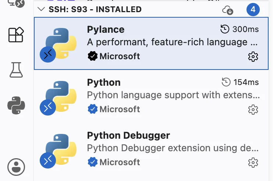
Task: Click the Python extension's Microsoft publisher
Action: click(114, 109)
